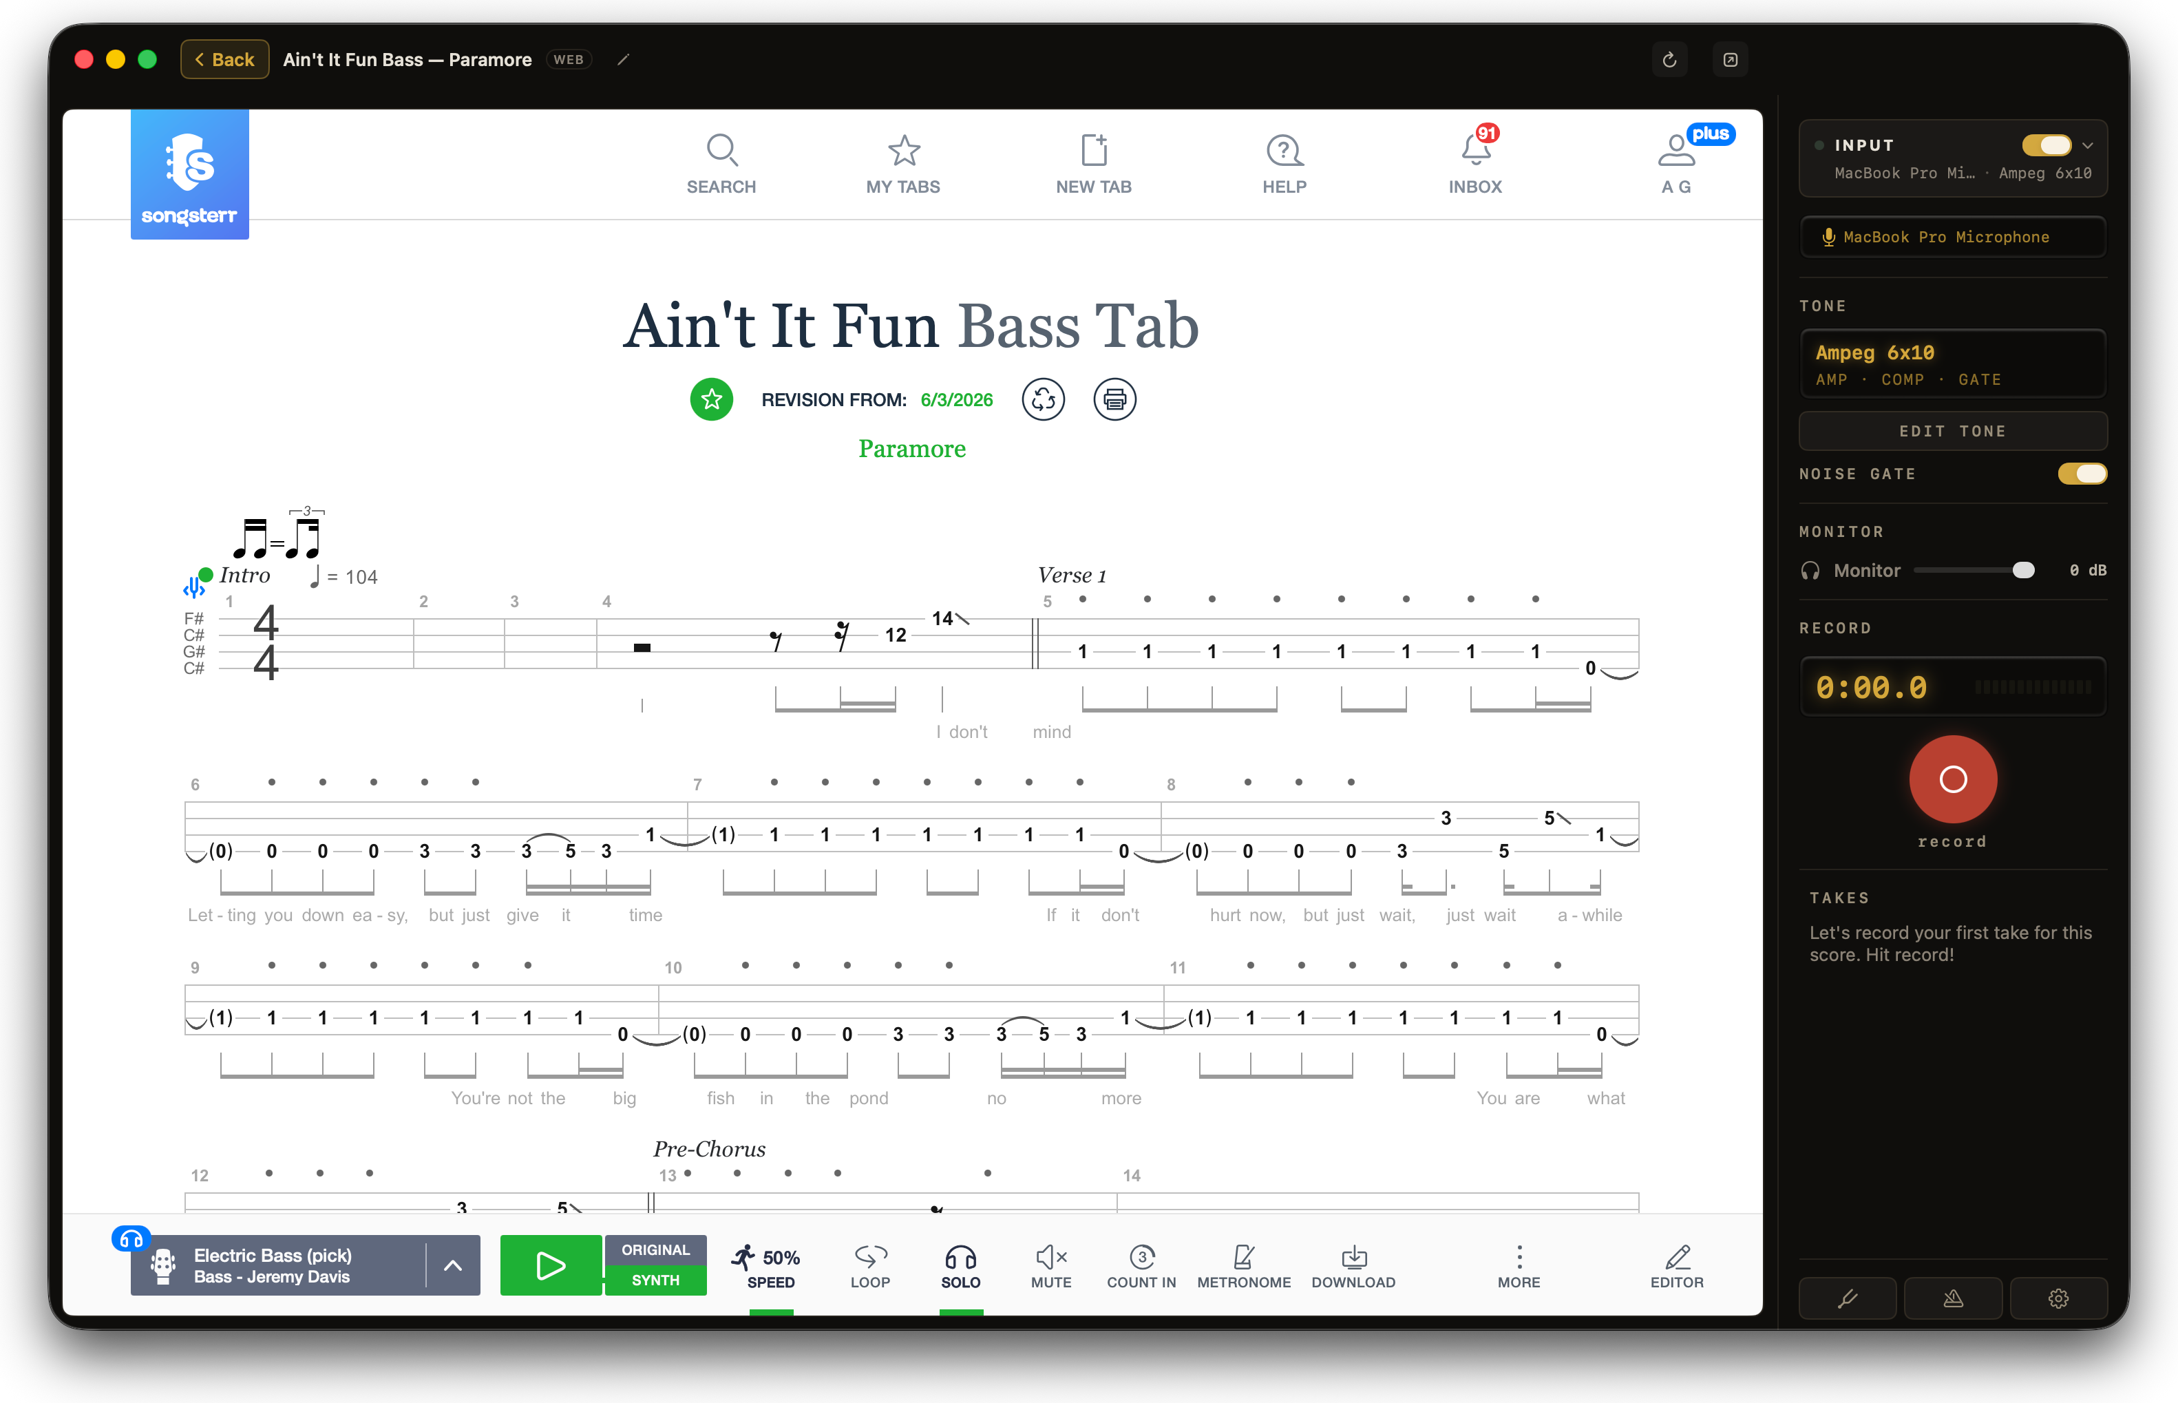Click the blue headphones badge on track
This screenshot has height=1403, width=2178.
point(131,1238)
